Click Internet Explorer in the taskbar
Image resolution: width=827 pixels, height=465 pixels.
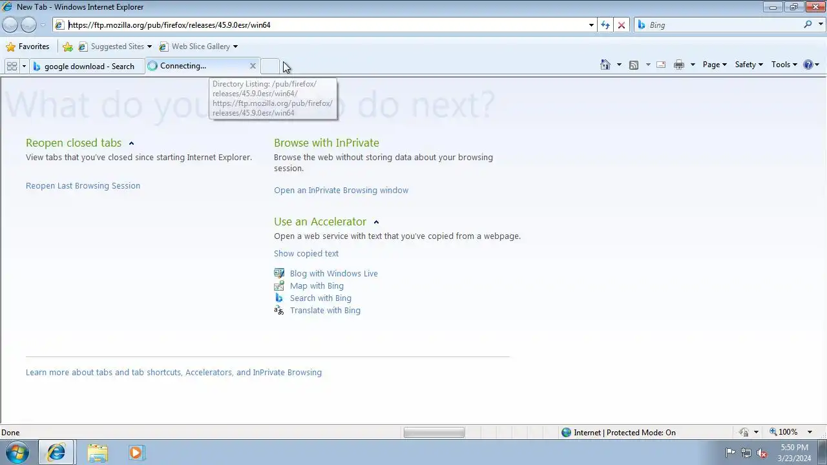tap(56, 453)
